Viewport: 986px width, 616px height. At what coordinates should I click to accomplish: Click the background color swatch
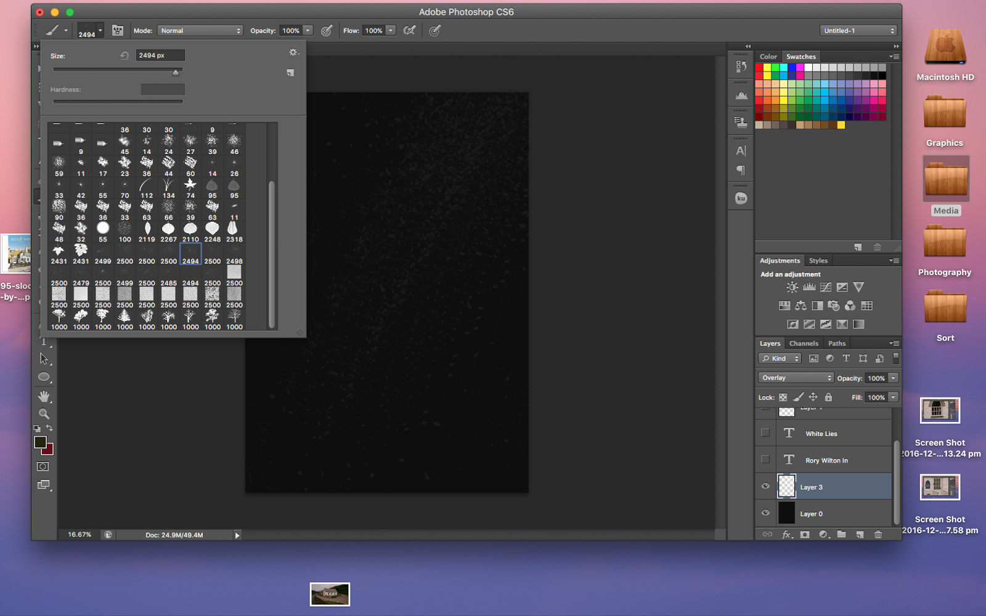click(49, 450)
